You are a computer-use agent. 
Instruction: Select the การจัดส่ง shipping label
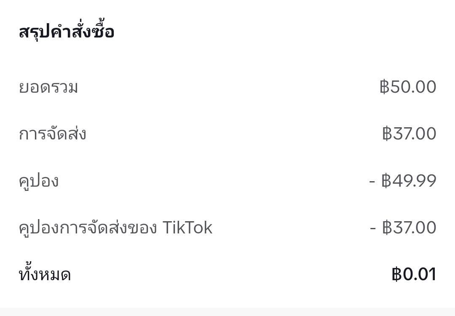53,133
